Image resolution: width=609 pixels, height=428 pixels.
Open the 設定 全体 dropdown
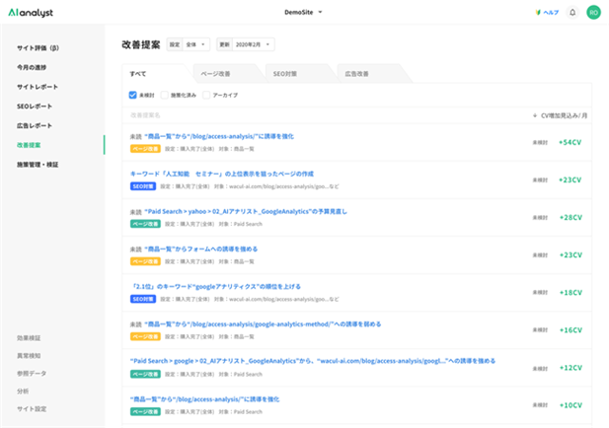pyautogui.click(x=188, y=44)
